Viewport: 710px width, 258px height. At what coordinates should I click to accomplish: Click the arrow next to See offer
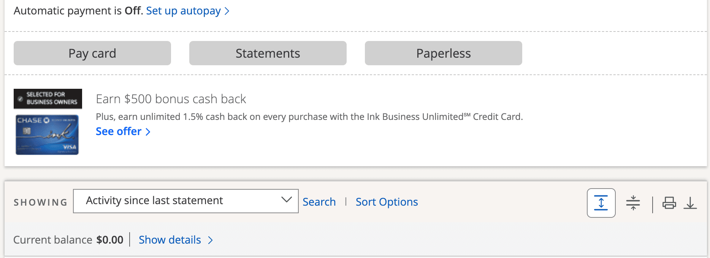point(148,132)
